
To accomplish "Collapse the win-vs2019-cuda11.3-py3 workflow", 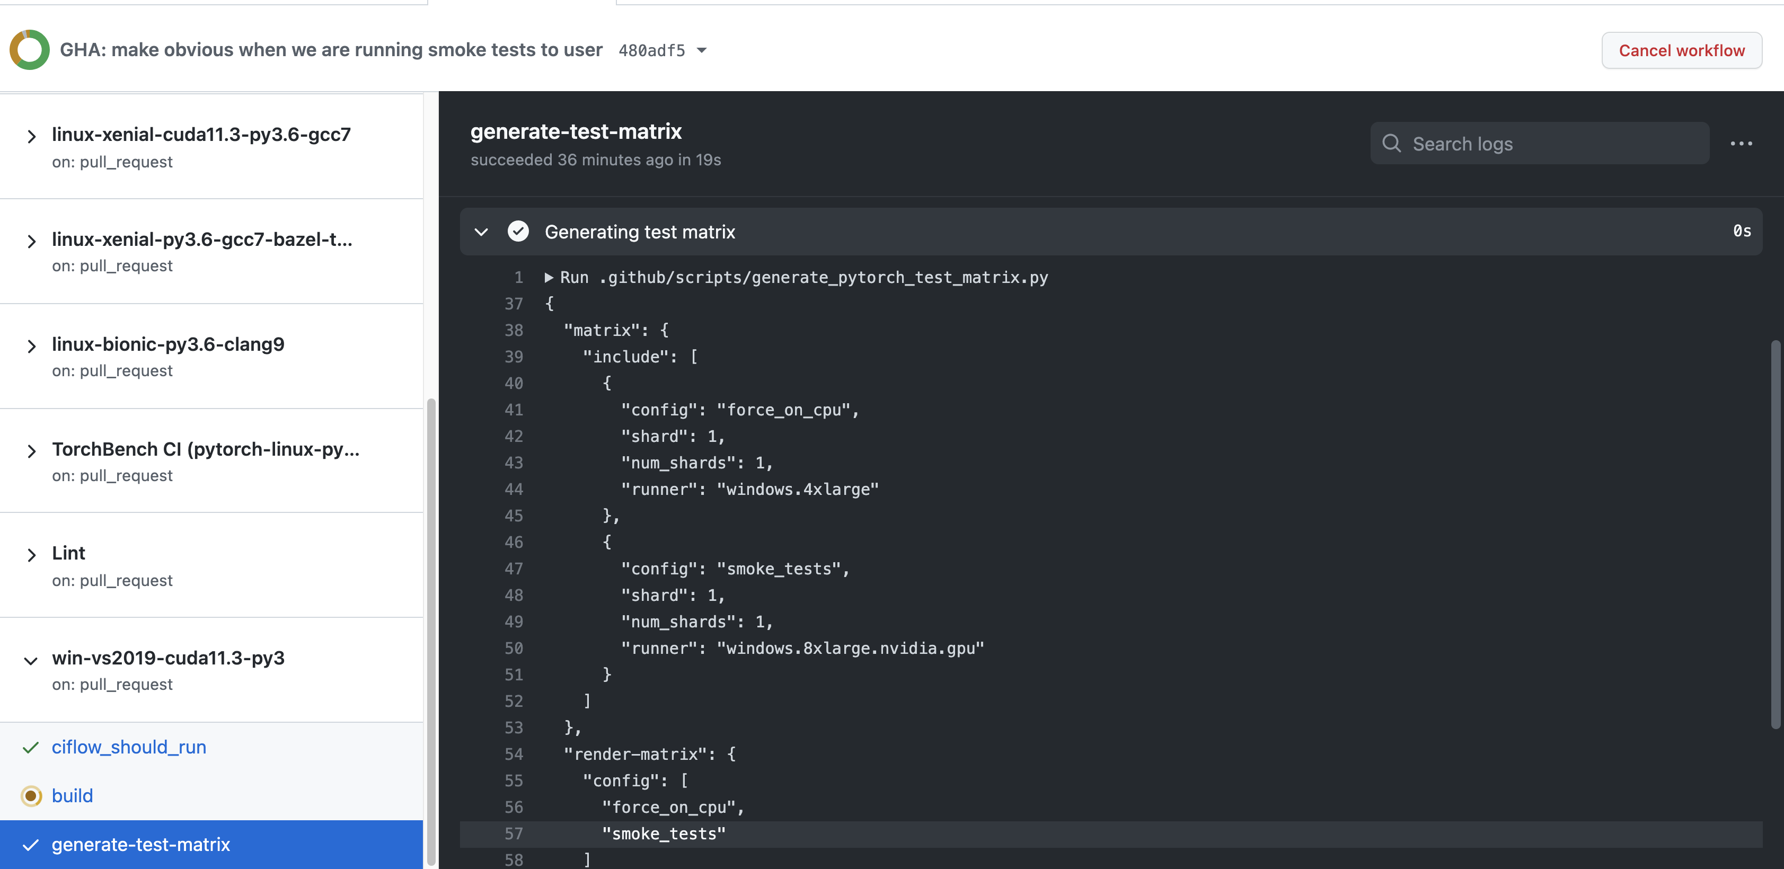I will [x=30, y=660].
